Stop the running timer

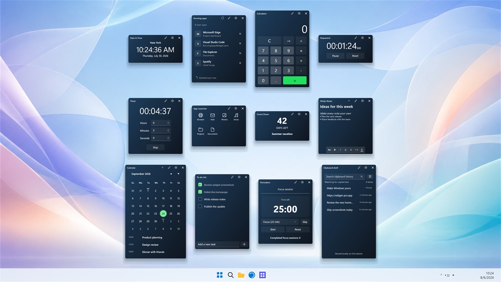tap(155, 147)
